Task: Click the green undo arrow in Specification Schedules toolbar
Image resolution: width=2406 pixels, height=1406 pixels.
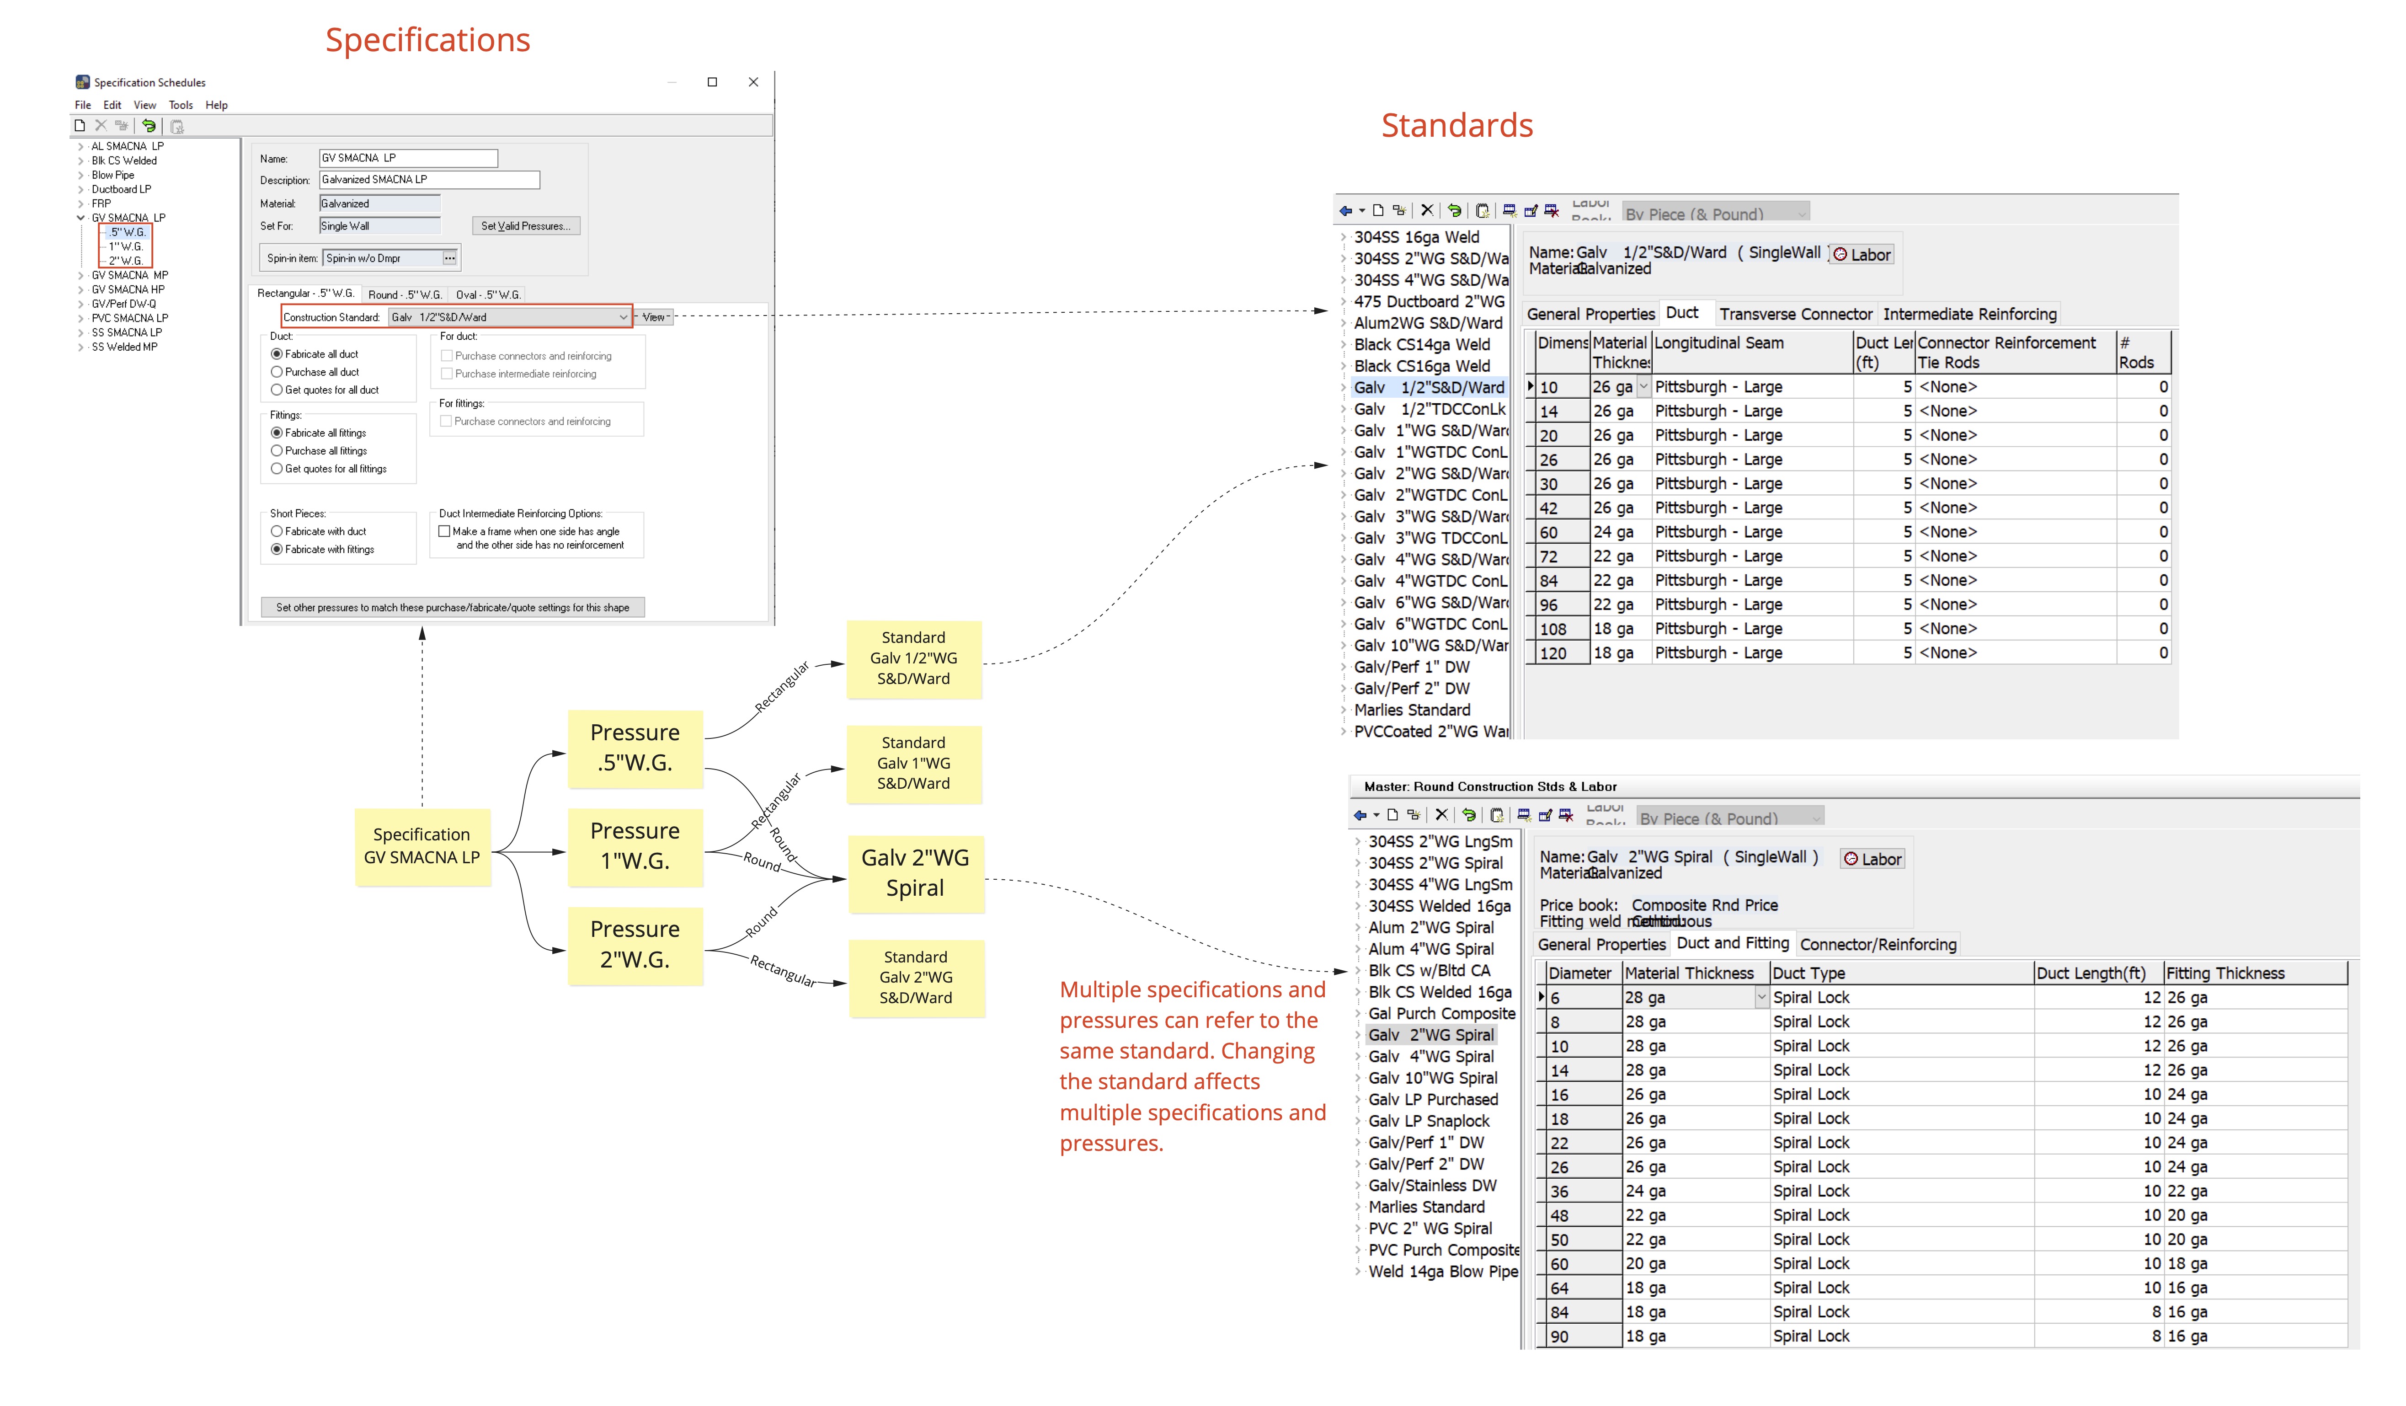Action: 149,125
